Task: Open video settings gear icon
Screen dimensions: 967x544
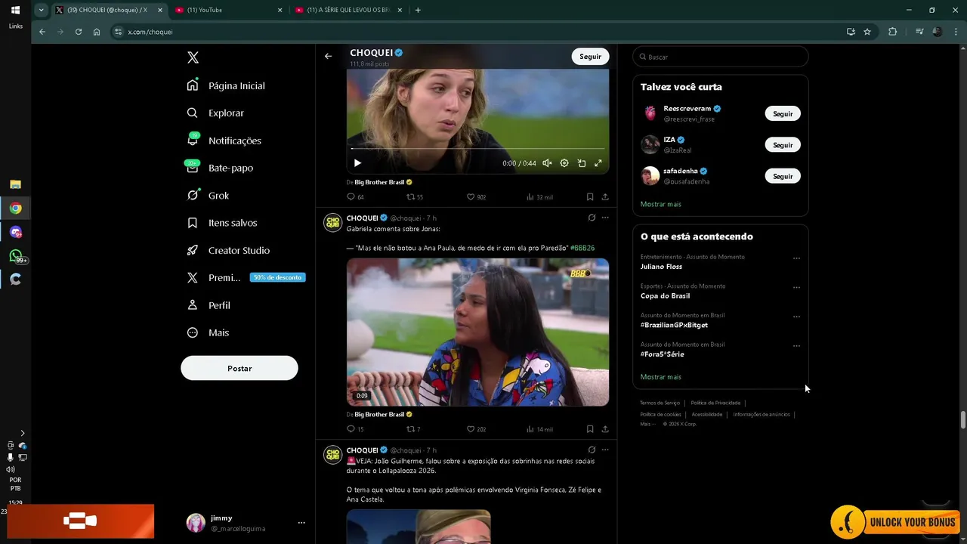Action: [x=564, y=163]
